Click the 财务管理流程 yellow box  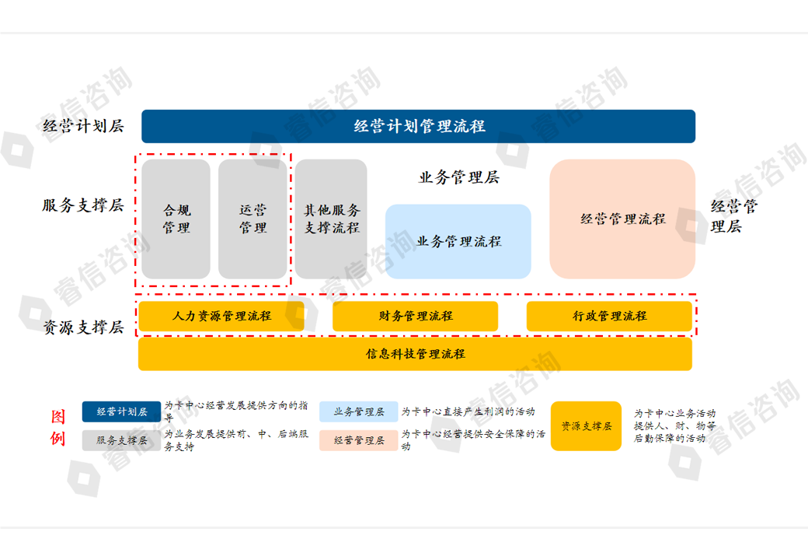click(415, 316)
